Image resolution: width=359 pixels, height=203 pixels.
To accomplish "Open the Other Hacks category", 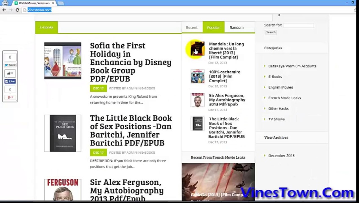I will coord(278,109).
